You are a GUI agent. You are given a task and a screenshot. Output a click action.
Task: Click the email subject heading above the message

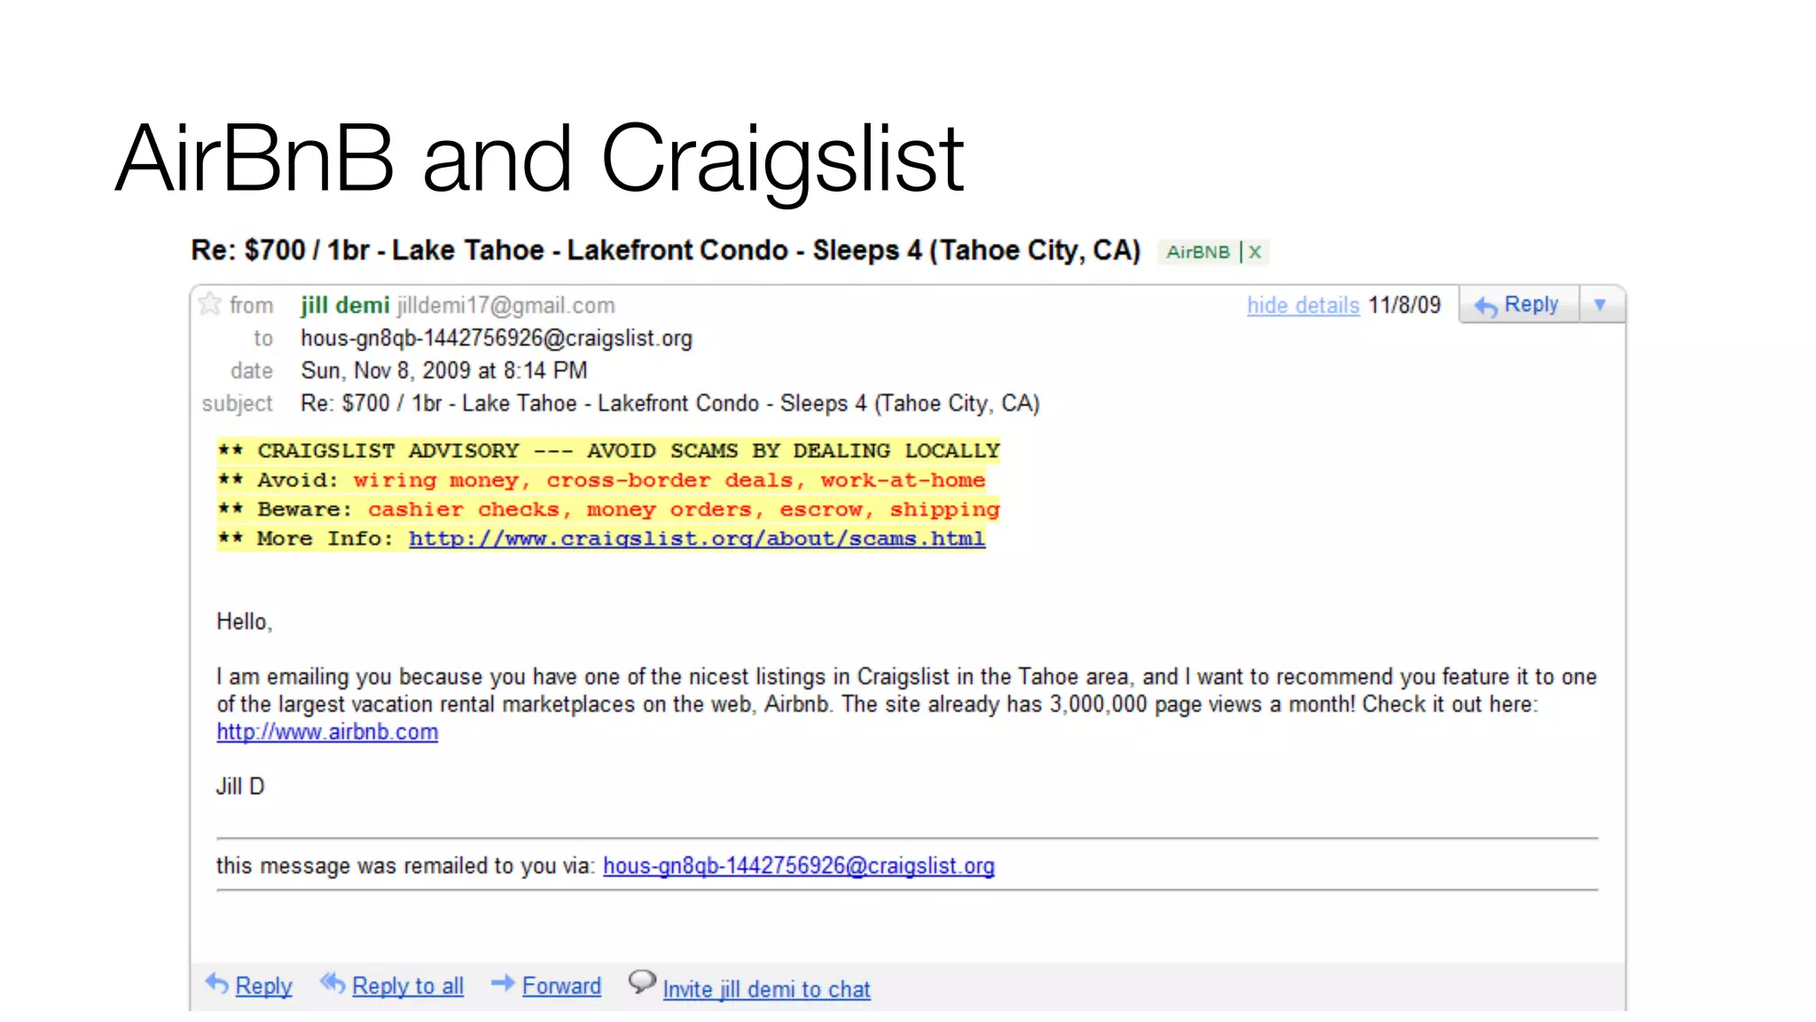(666, 250)
